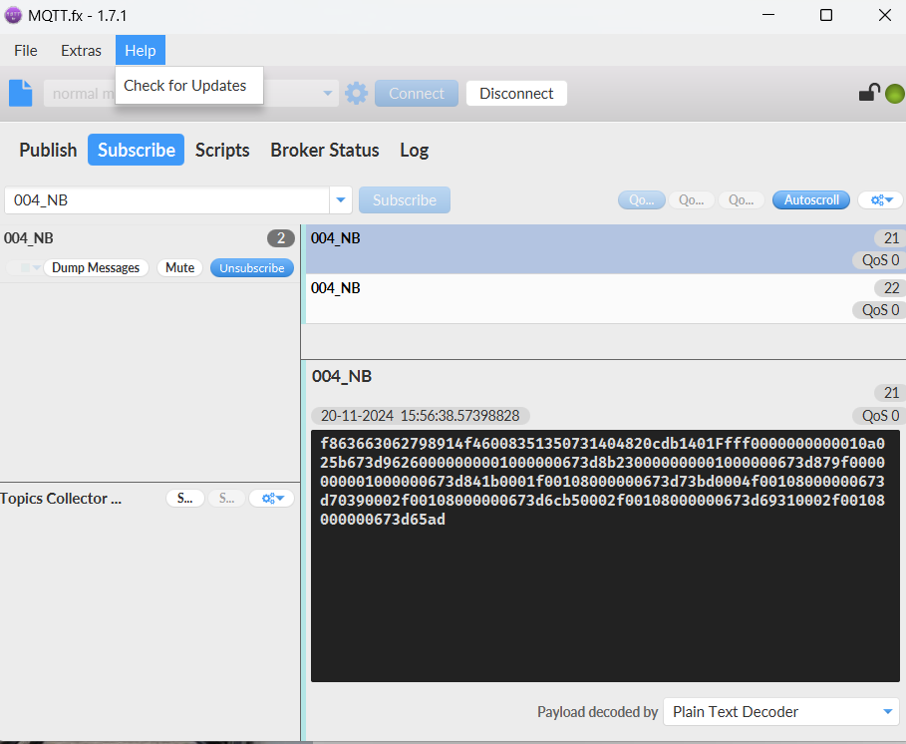Click the Disconnect button

pyautogui.click(x=516, y=93)
